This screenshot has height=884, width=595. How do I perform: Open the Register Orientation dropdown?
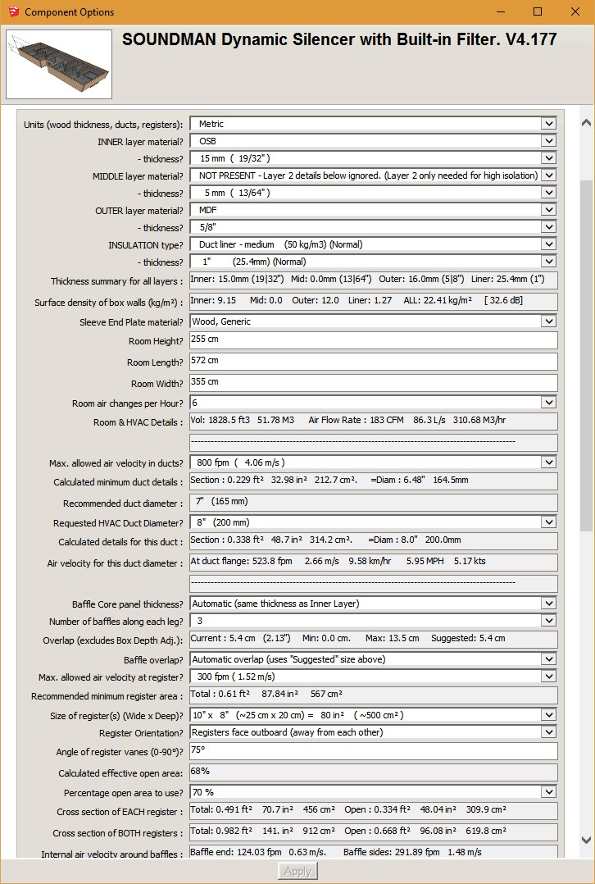click(x=373, y=732)
